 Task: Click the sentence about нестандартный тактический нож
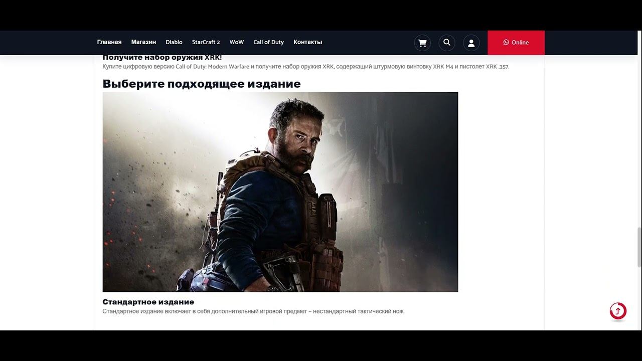pos(253,311)
